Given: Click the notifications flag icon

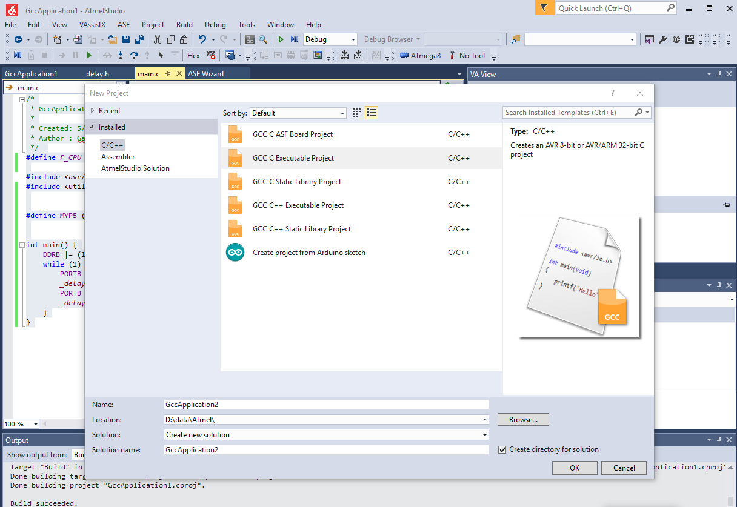Looking at the screenshot, I should 544,8.
